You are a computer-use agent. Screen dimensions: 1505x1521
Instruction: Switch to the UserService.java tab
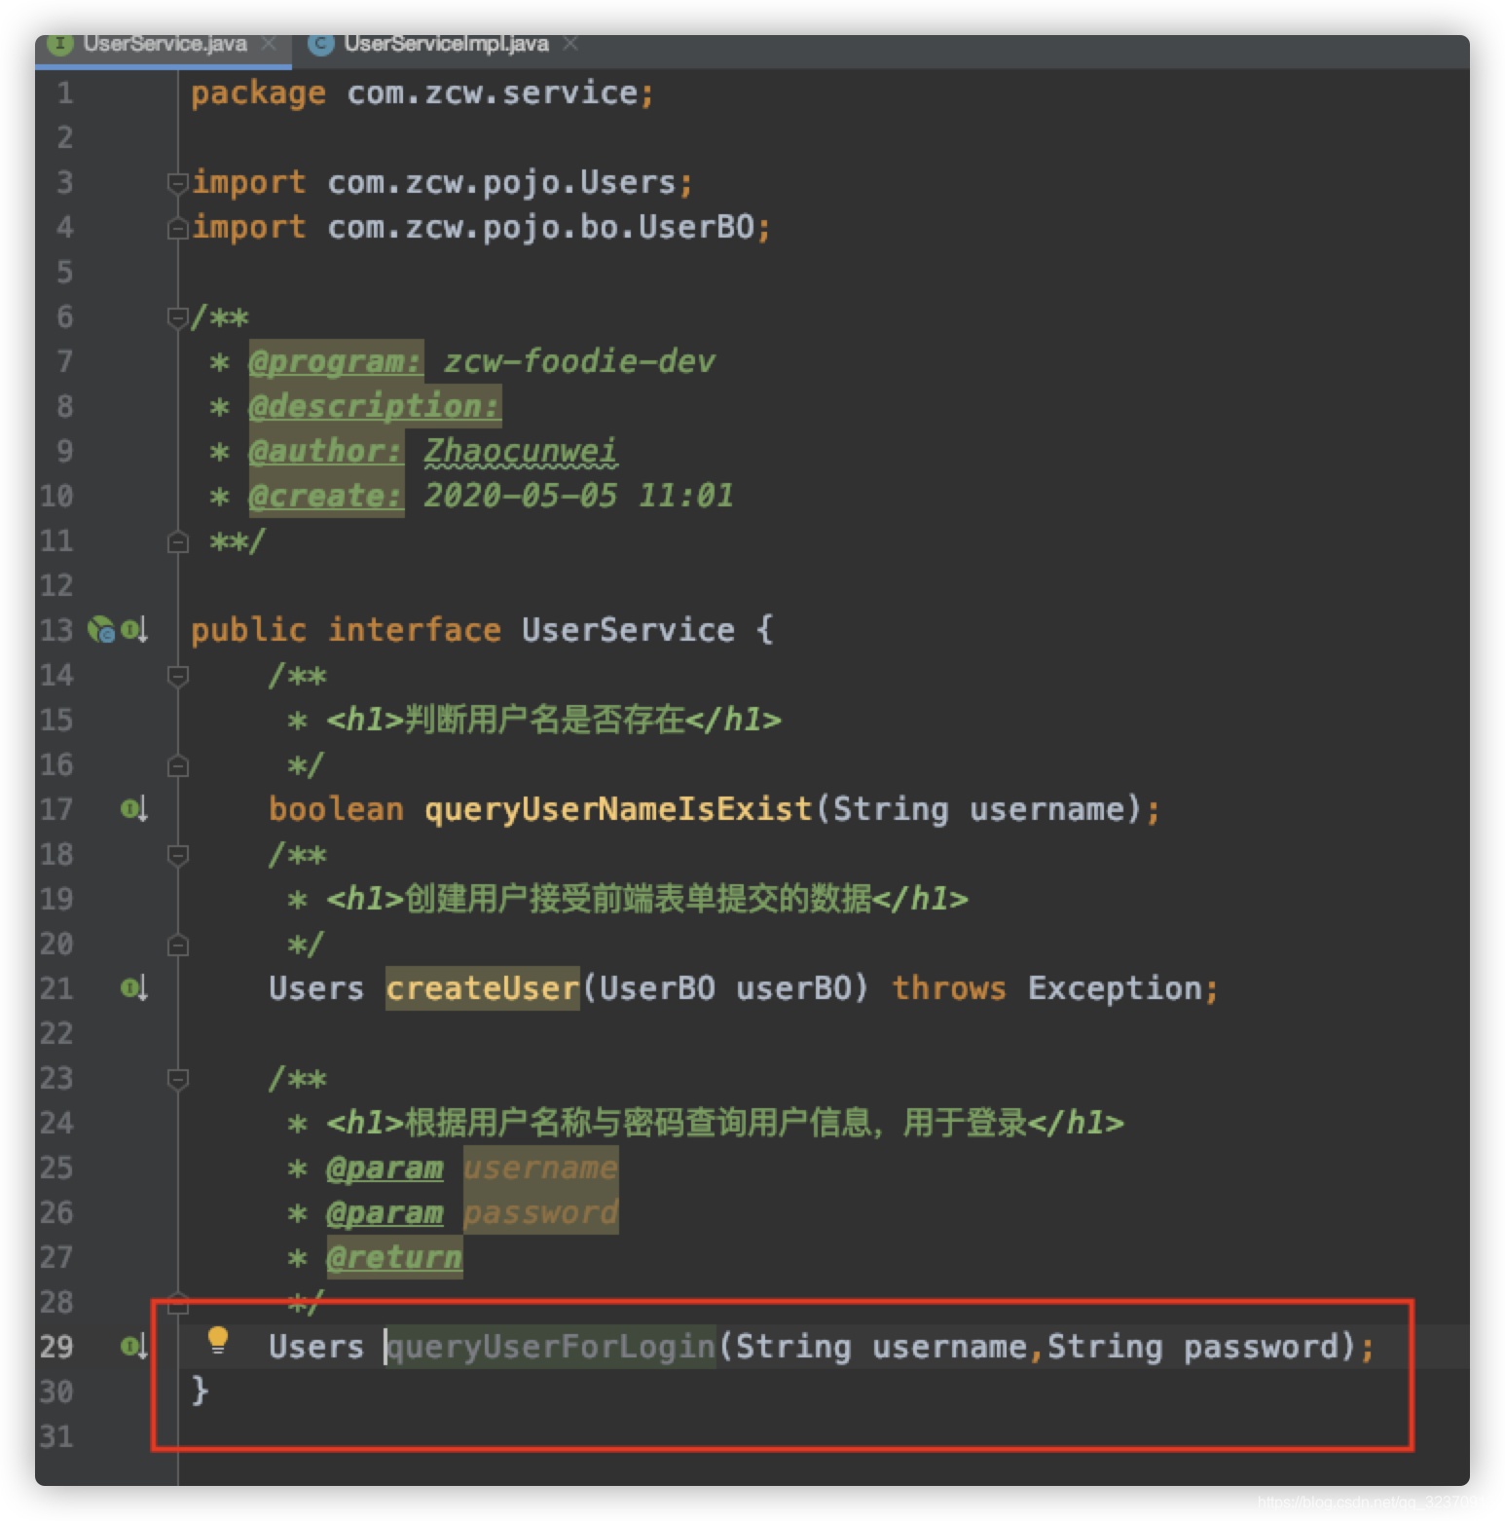coord(165,44)
